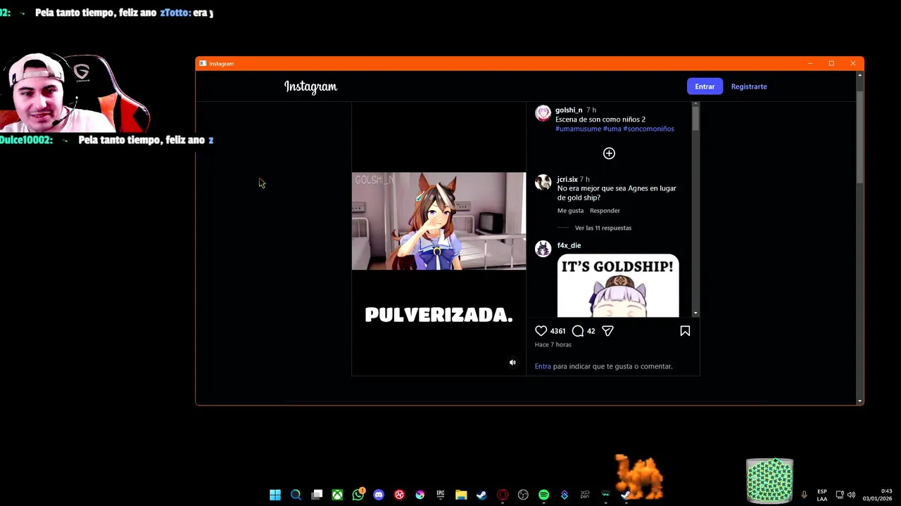The width and height of the screenshot is (901, 506).
Task: Open the Windows Start menu
Action: coord(275,495)
